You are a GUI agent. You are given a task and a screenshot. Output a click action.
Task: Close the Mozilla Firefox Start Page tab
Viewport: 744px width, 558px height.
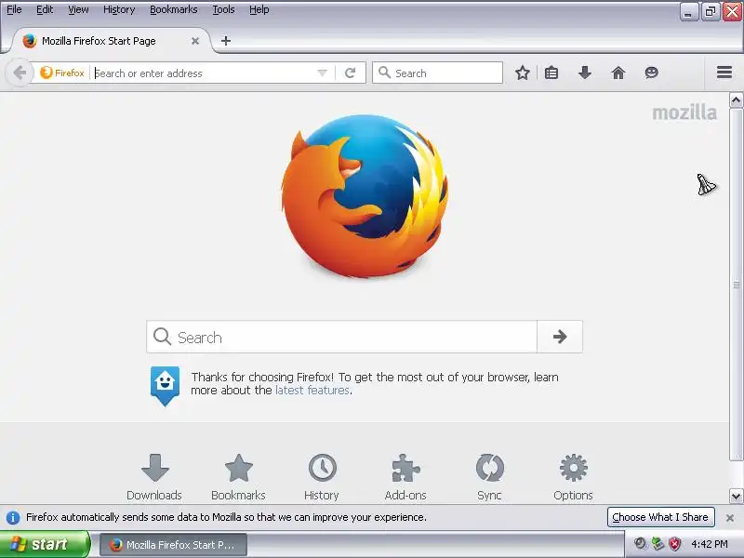coord(195,41)
